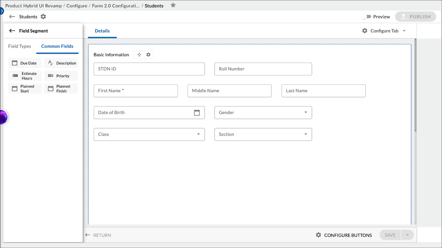The height and width of the screenshot is (248, 442).
Task: Click the PUBLISH button
Action: click(415, 16)
